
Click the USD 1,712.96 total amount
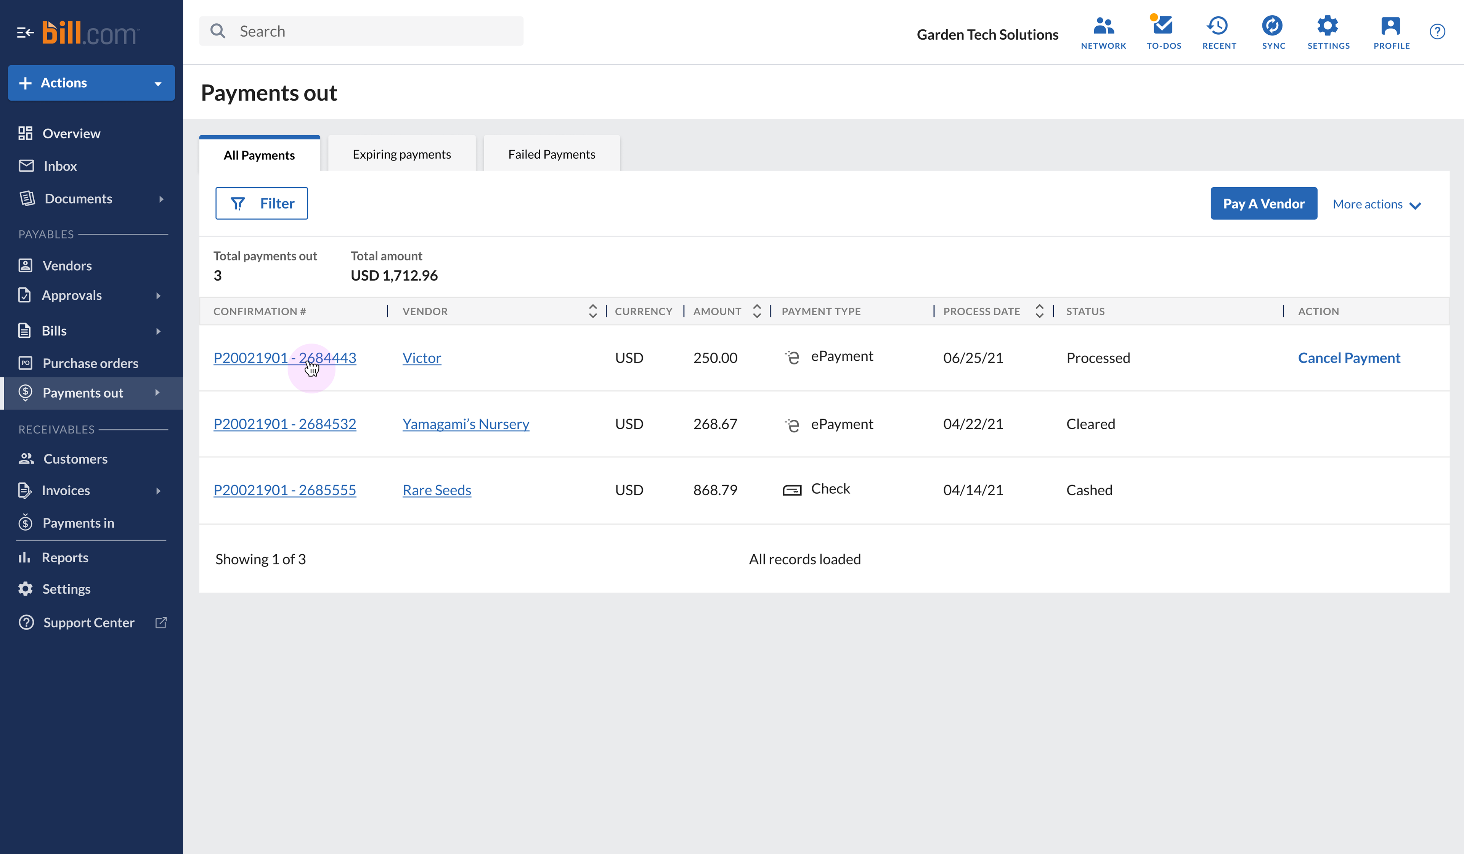pos(394,275)
